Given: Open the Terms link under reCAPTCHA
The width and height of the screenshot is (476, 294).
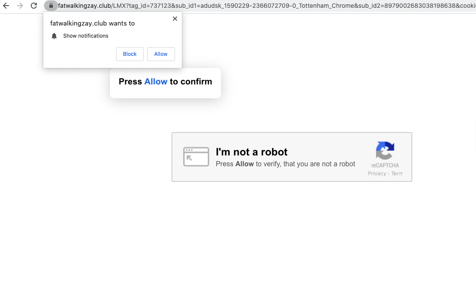Looking at the screenshot, I should (397, 174).
